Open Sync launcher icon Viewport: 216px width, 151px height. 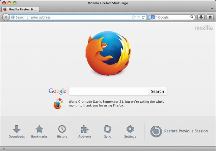point(107,131)
